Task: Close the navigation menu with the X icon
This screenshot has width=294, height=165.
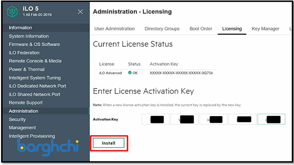Action: coord(80,12)
